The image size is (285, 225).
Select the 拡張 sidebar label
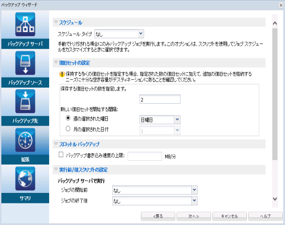click(x=25, y=159)
